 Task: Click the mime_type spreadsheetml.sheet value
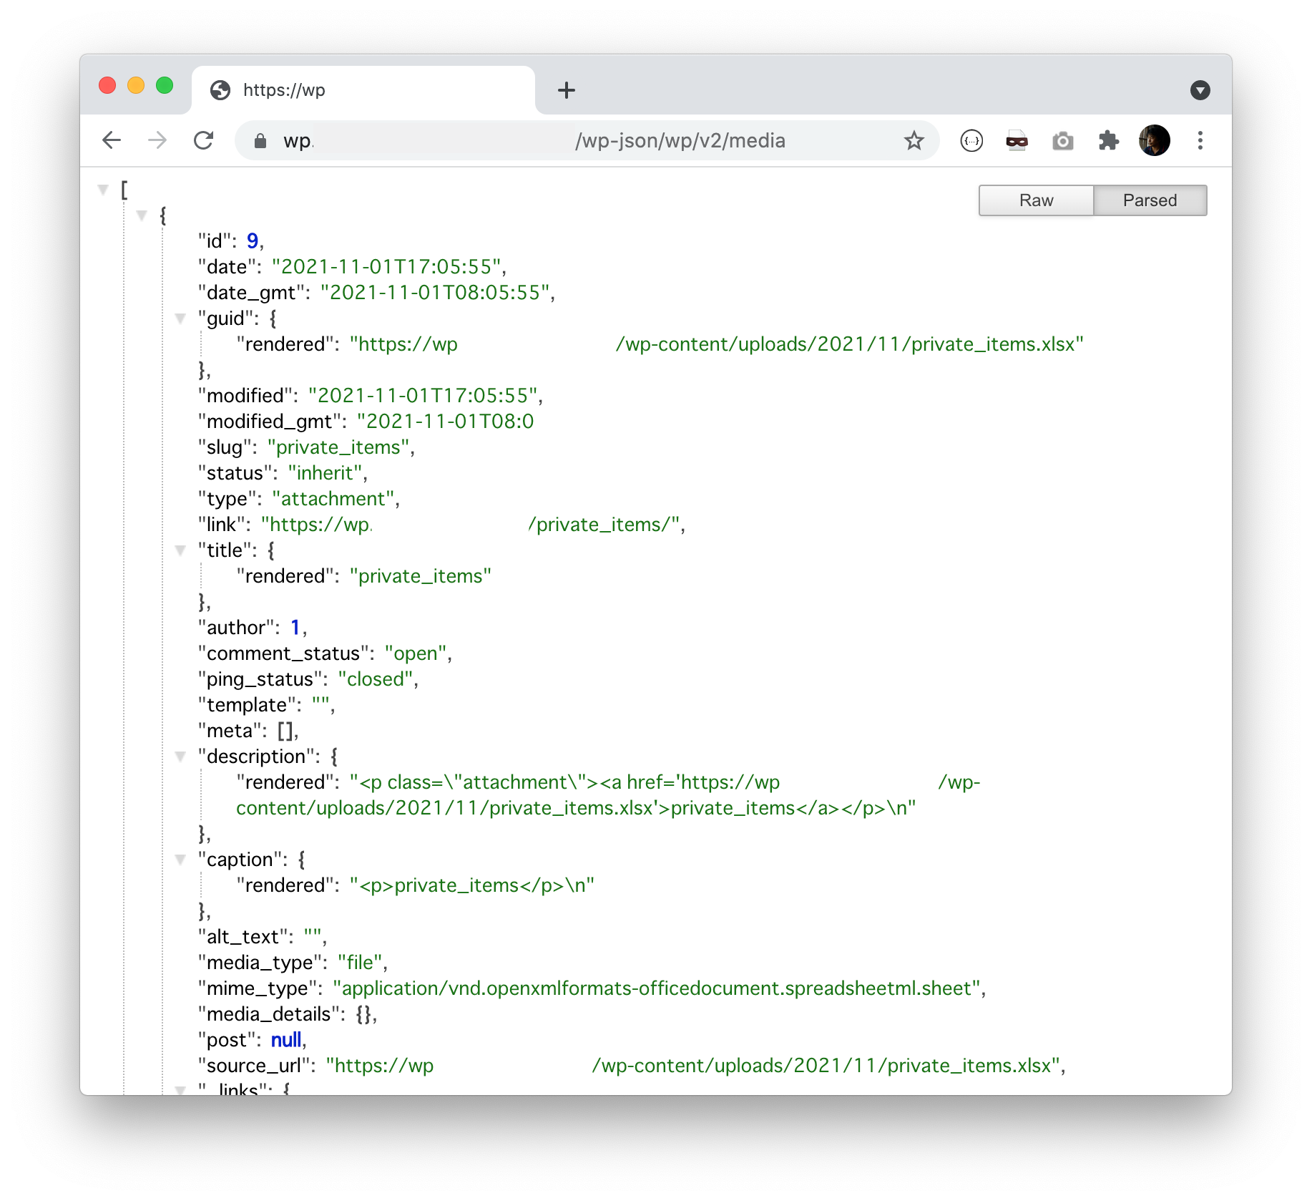[657, 988]
